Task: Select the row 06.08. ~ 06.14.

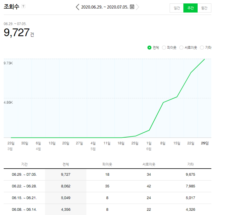Action: click(x=108, y=210)
